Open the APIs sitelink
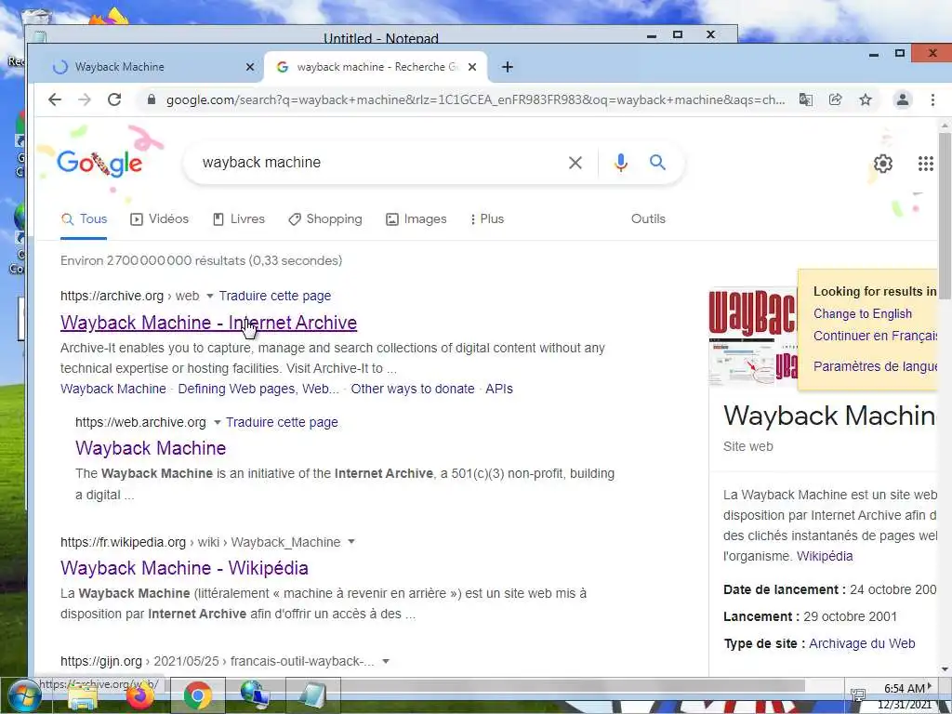 pyautogui.click(x=499, y=389)
